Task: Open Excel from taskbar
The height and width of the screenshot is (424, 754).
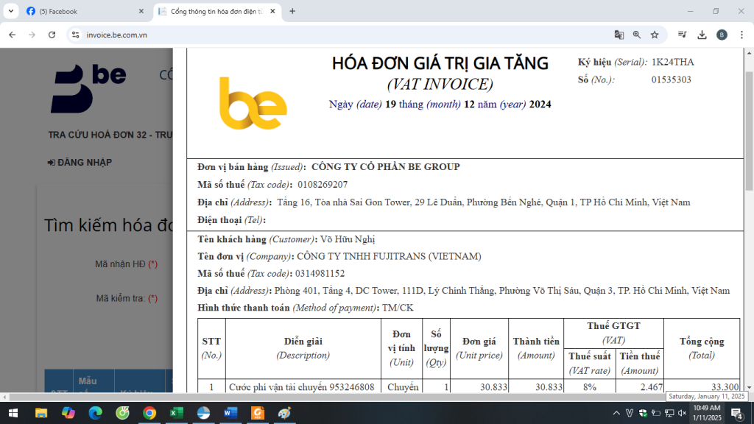Action: click(177, 413)
